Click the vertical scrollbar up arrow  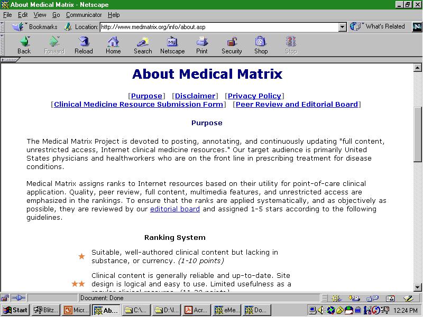(x=417, y=68)
